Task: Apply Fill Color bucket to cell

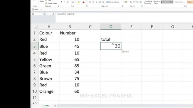Action: [78, 2]
